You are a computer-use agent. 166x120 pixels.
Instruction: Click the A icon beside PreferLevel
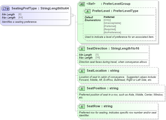click(87, 11)
